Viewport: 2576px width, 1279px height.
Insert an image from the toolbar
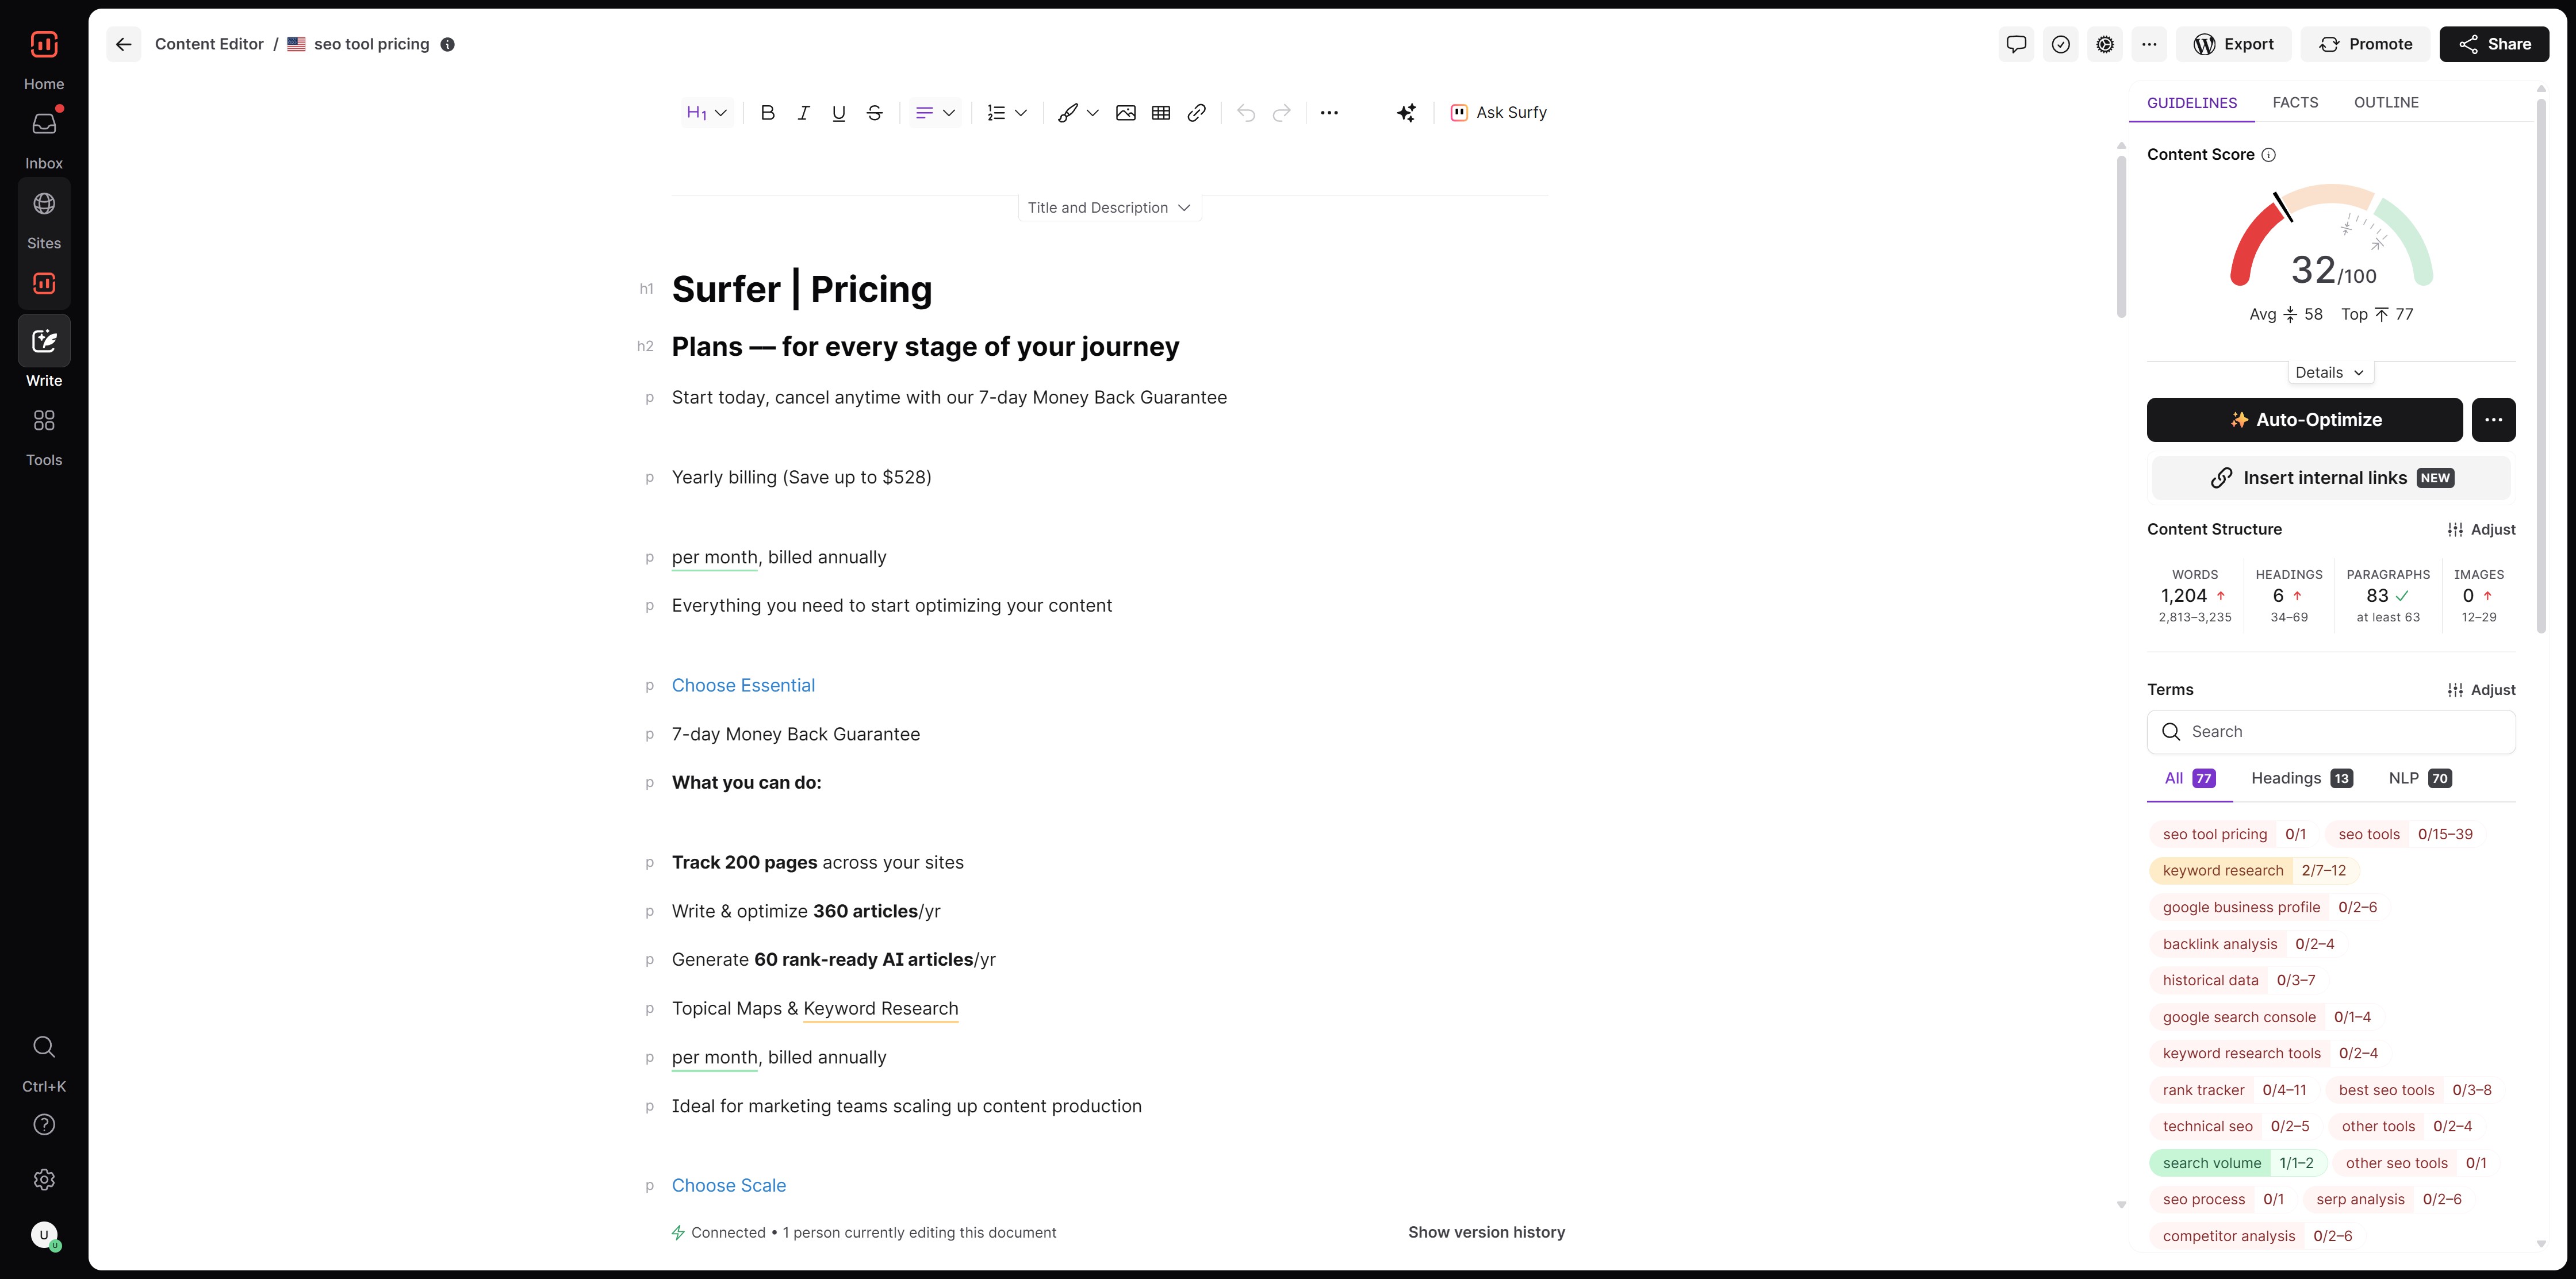(x=1125, y=113)
